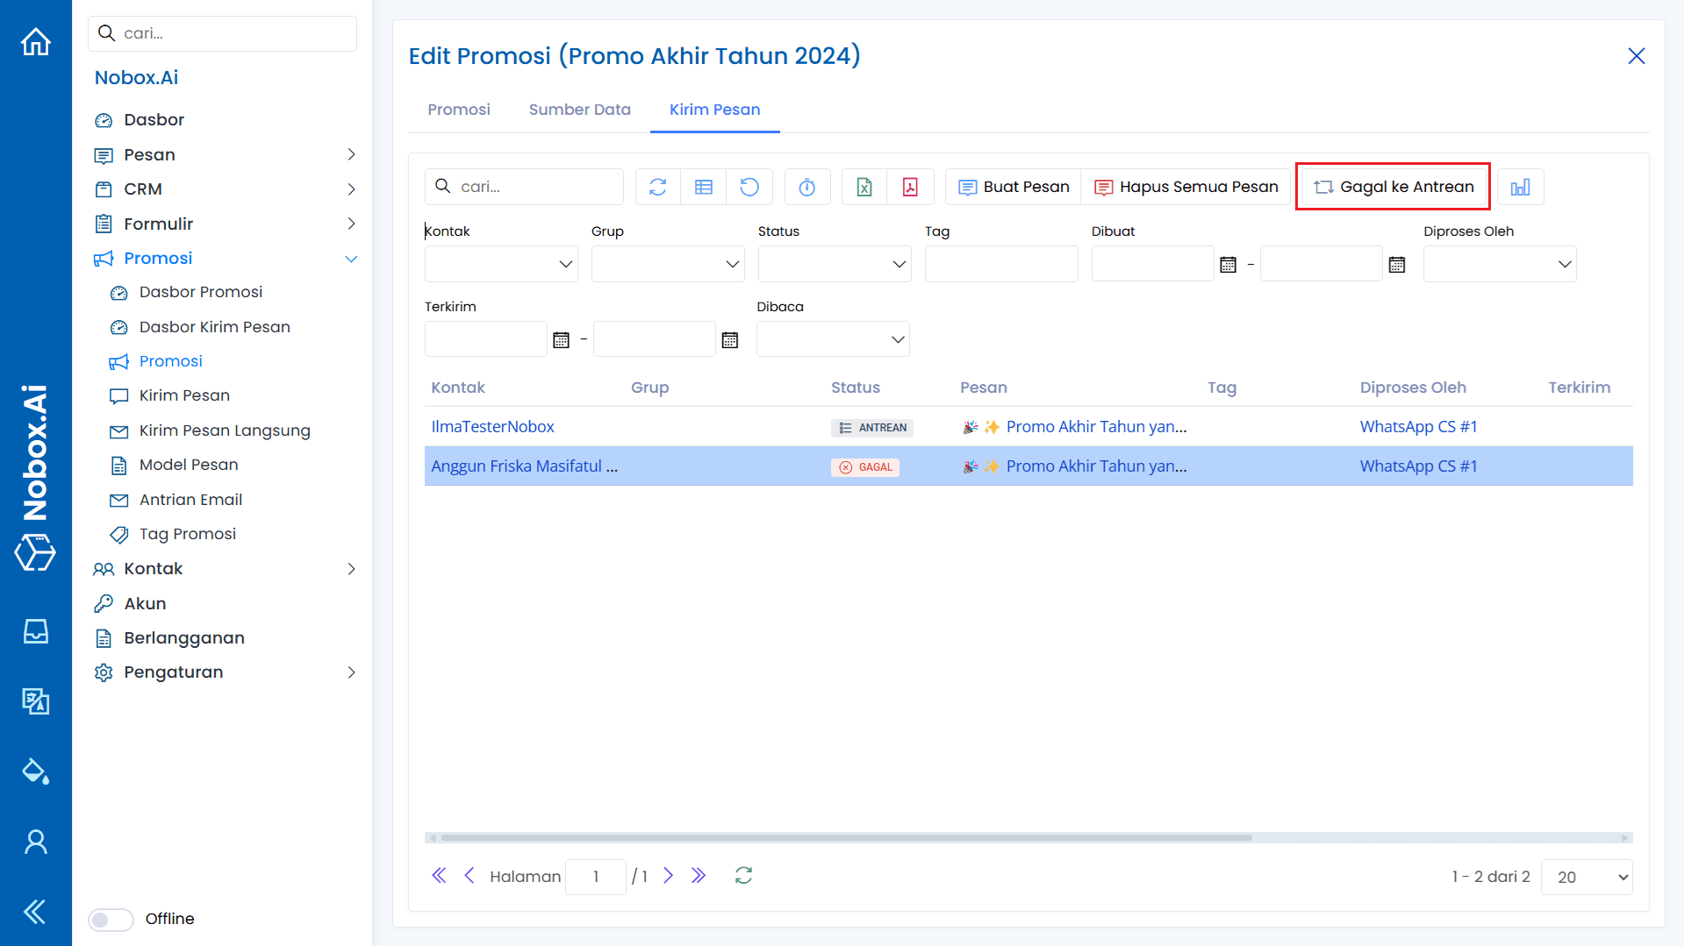This screenshot has width=1684, height=946.
Task: Click the PDF export icon
Action: (x=910, y=187)
